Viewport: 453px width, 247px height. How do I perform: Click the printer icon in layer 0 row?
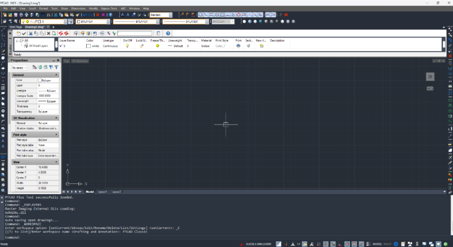coord(238,46)
